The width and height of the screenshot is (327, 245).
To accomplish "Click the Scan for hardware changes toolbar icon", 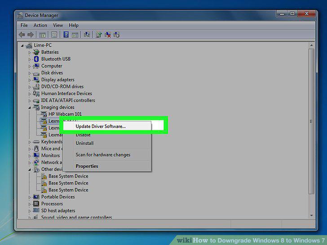I will coord(87,35).
